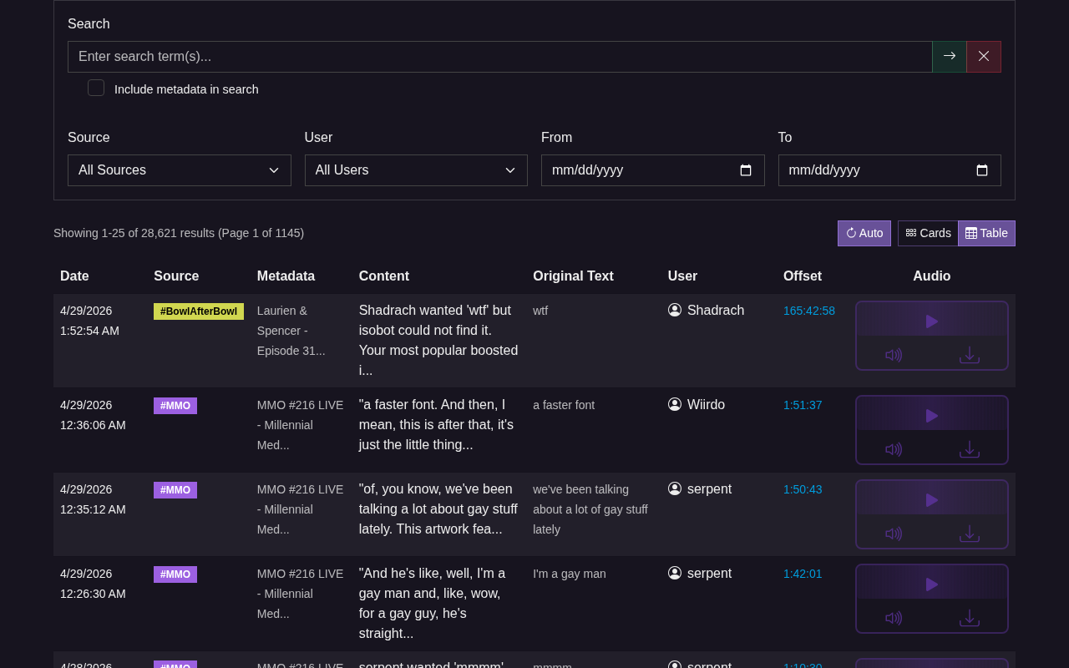The width and height of the screenshot is (1069, 668).
Task: Click the search submit arrow button
Action: click(x=949, y=56)
